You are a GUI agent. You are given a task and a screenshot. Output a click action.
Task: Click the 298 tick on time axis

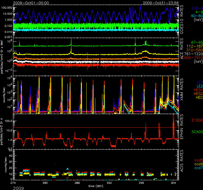(x=141, y=182)
